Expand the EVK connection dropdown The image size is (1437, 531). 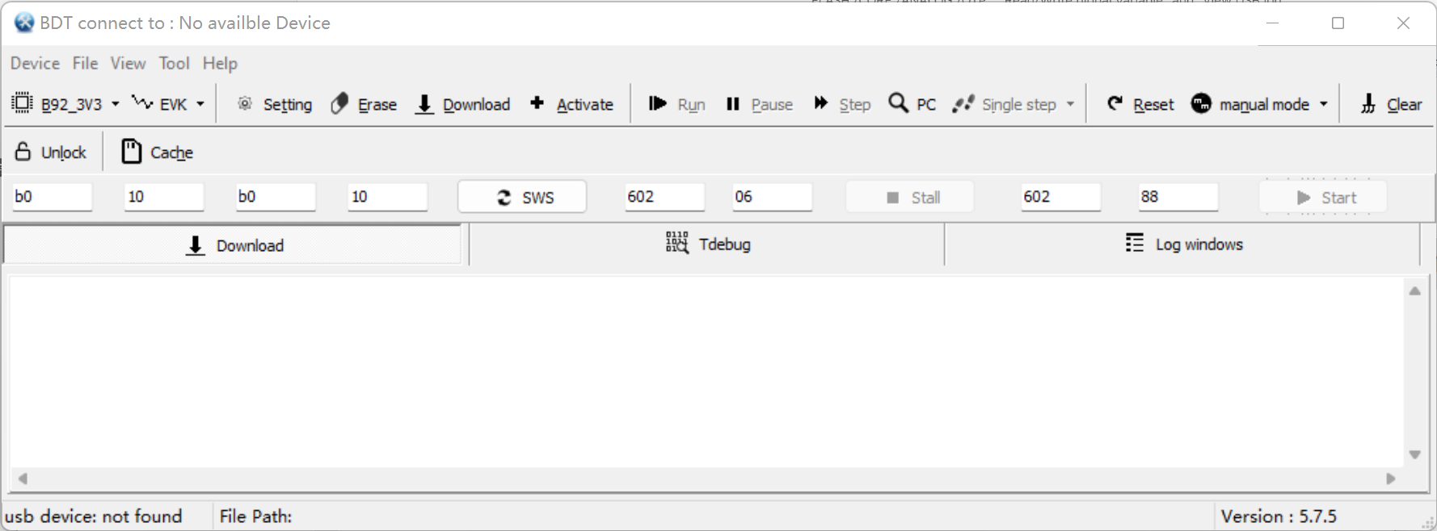[200, 104]
